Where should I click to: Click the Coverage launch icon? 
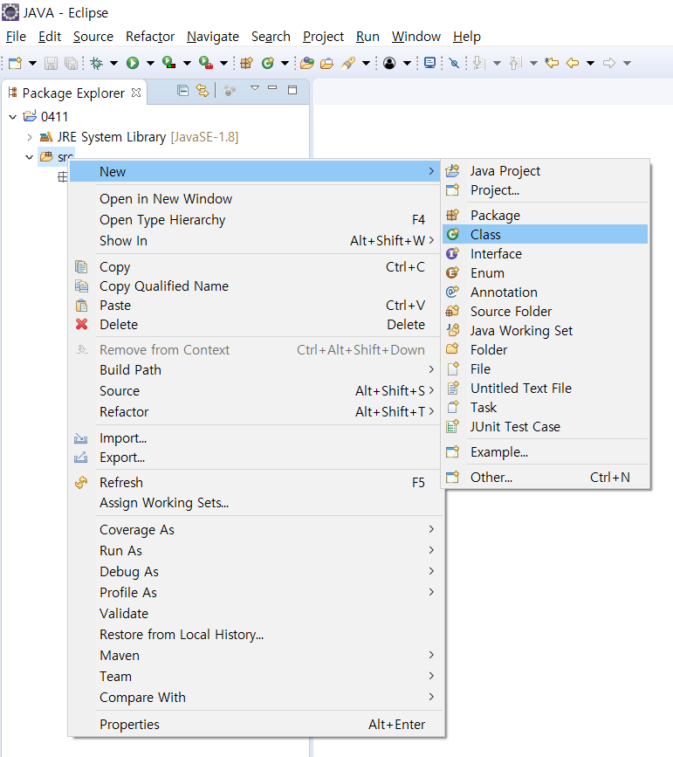[169, 63]
